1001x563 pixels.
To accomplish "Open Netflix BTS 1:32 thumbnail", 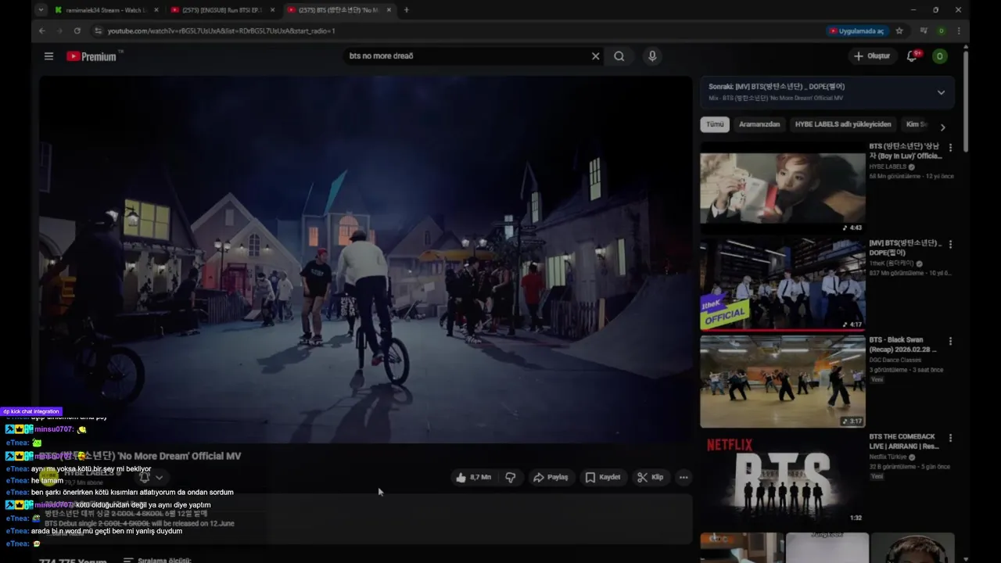I will (783, 479).
